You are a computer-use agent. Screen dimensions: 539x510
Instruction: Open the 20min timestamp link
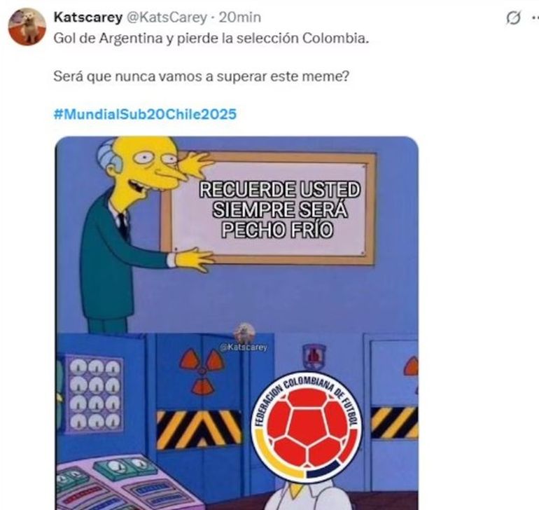[x=240, y=18]
